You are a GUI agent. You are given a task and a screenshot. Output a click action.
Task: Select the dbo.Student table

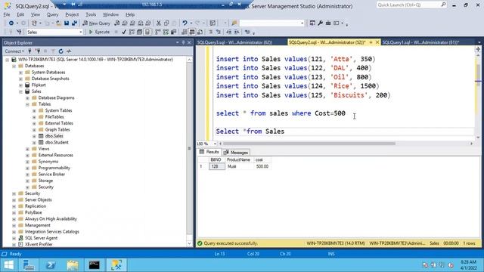pyautogui.click(x=57, y=143)
